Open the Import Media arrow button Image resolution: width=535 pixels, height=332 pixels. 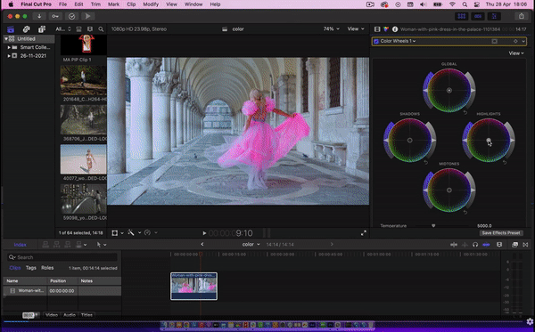(x=39, y=16)
